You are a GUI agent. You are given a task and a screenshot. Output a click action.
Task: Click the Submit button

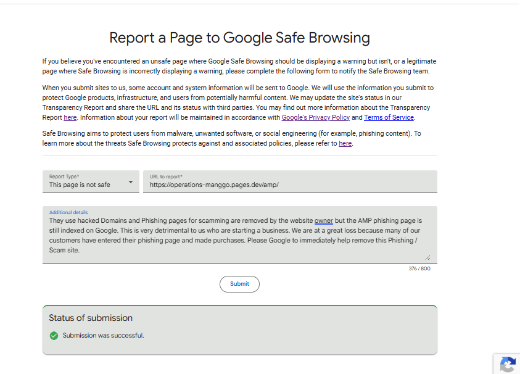point(239,284)
